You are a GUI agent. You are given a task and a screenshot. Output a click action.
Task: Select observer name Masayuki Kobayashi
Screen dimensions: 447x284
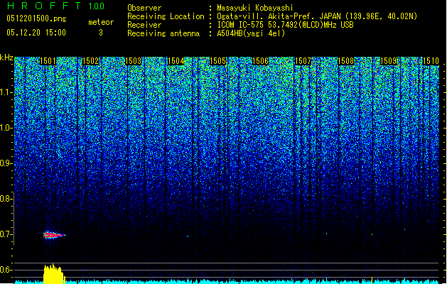tap(255, 8)
